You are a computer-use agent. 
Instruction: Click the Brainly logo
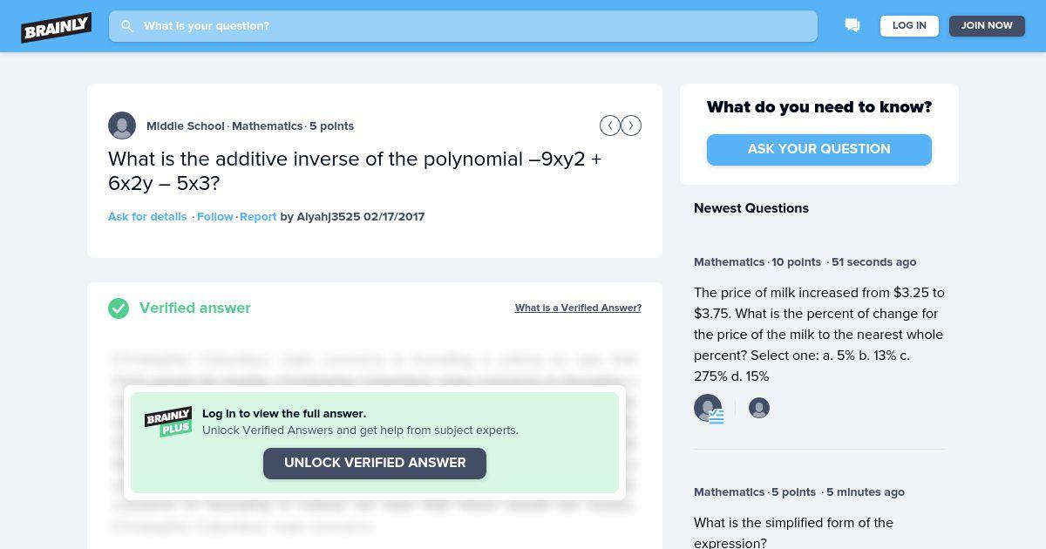57,27
